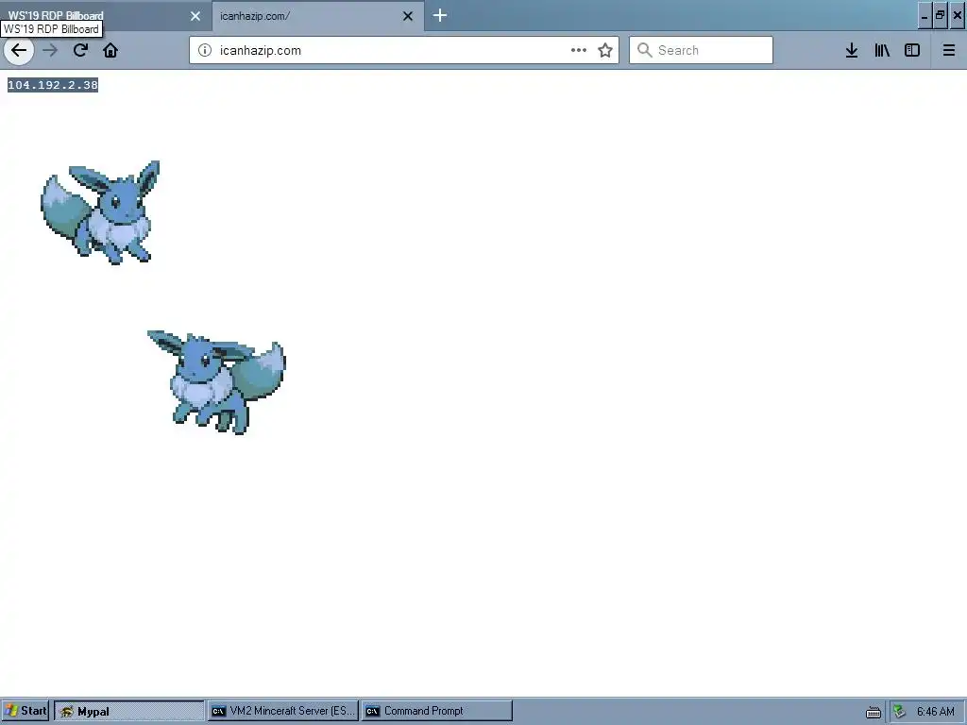Restore down the browser window
967x725 pixels.
pyautogui.click(x=940, y=16)
